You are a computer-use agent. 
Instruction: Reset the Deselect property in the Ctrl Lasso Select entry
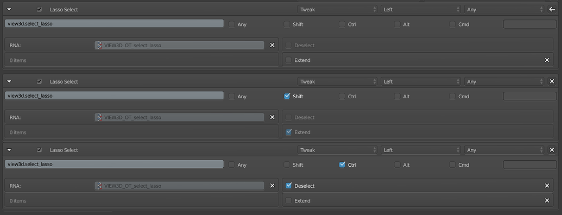[x=547, y=186]
